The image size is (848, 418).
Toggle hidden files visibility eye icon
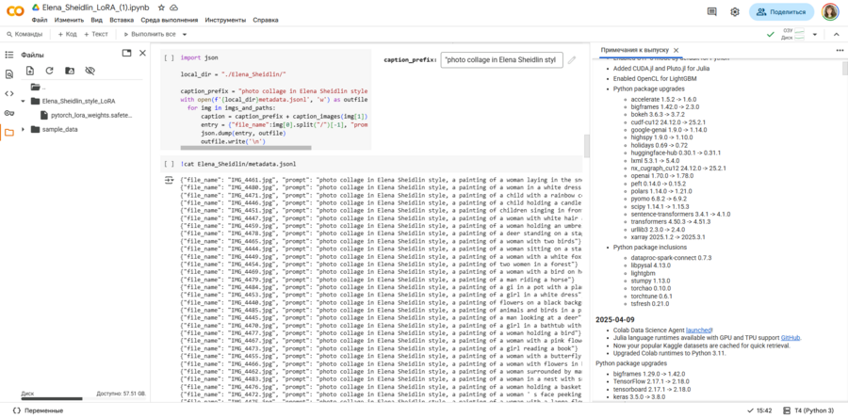click(90, 71)
